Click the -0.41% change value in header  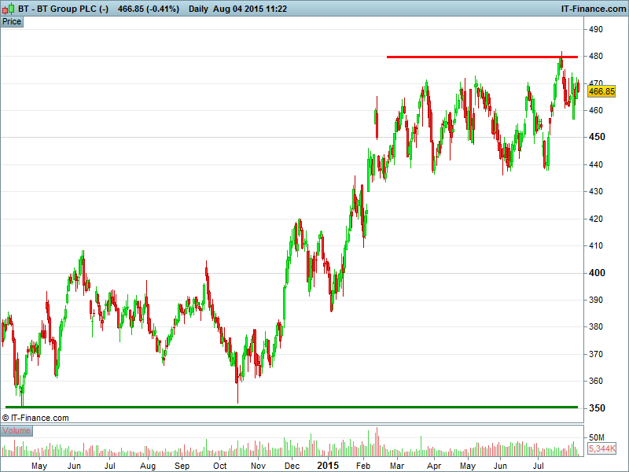tap(162, 9)
